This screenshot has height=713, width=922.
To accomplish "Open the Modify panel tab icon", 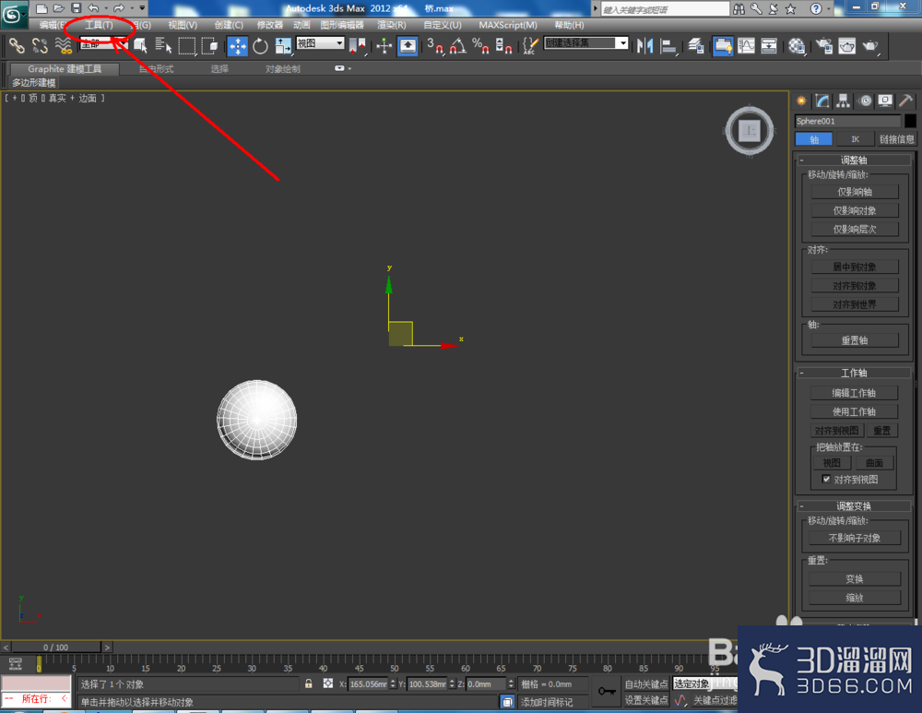I will [x=822, y=101].
